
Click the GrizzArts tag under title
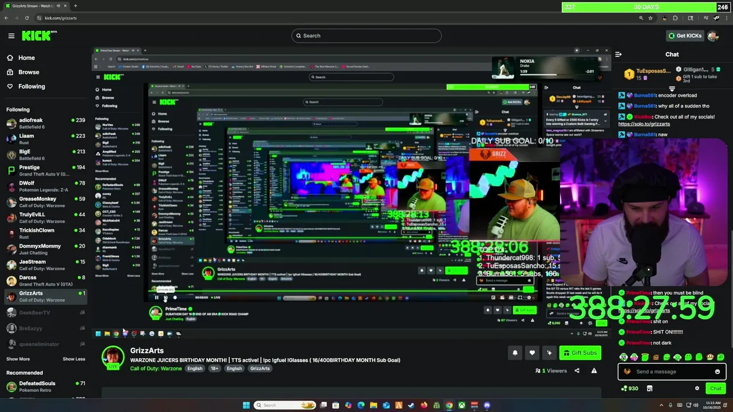coord(260,369)
